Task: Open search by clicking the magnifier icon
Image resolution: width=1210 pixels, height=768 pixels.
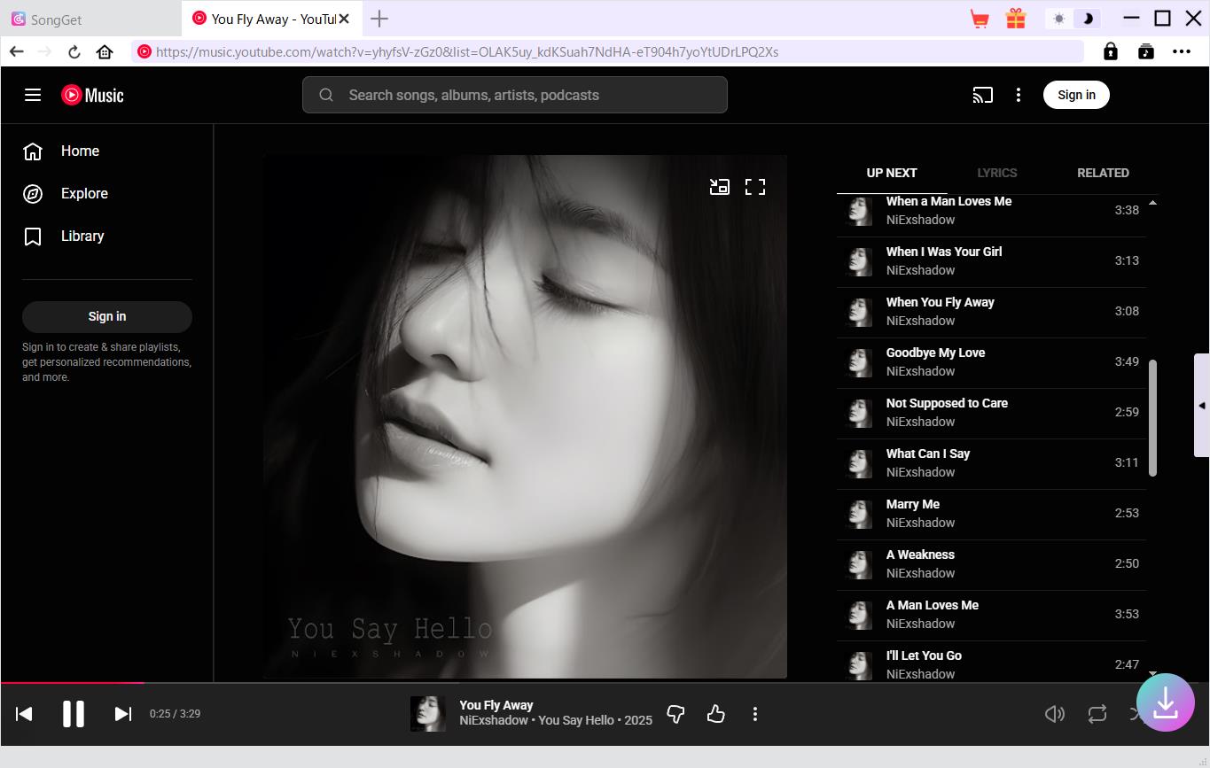Action: [325, 95]
